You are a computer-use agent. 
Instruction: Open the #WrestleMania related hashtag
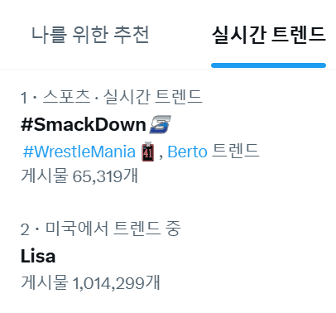[x=79, y=152]
